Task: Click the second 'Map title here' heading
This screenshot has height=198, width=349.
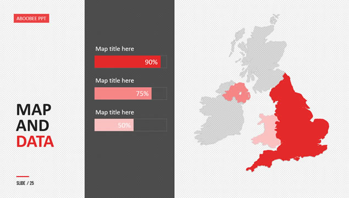Action: coord(115,81)
